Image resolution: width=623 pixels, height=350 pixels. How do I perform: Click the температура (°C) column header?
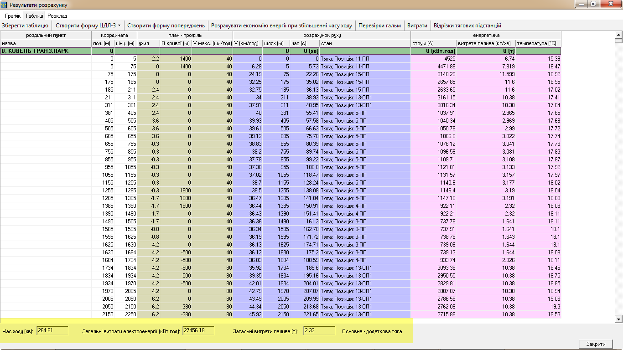click(x=538, y=43)
